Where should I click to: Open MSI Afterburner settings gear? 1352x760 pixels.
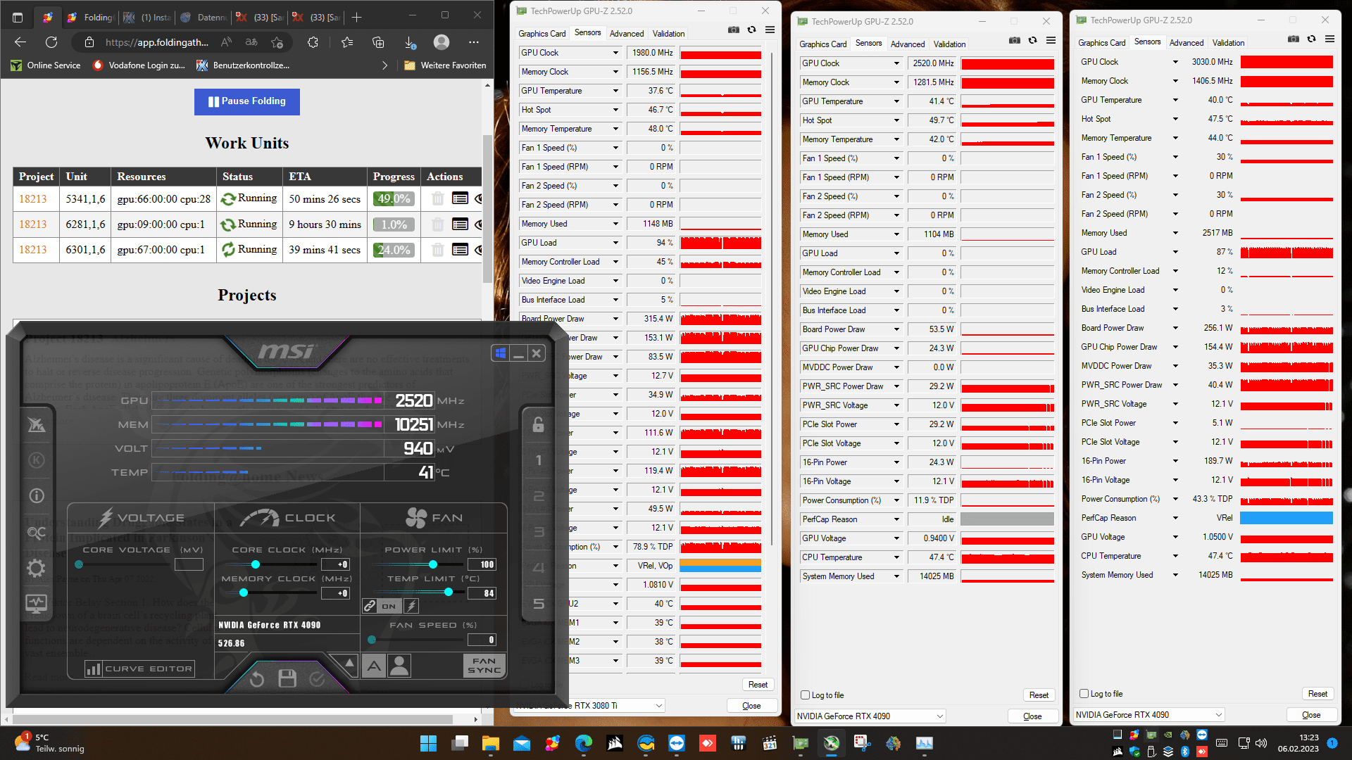37,569
